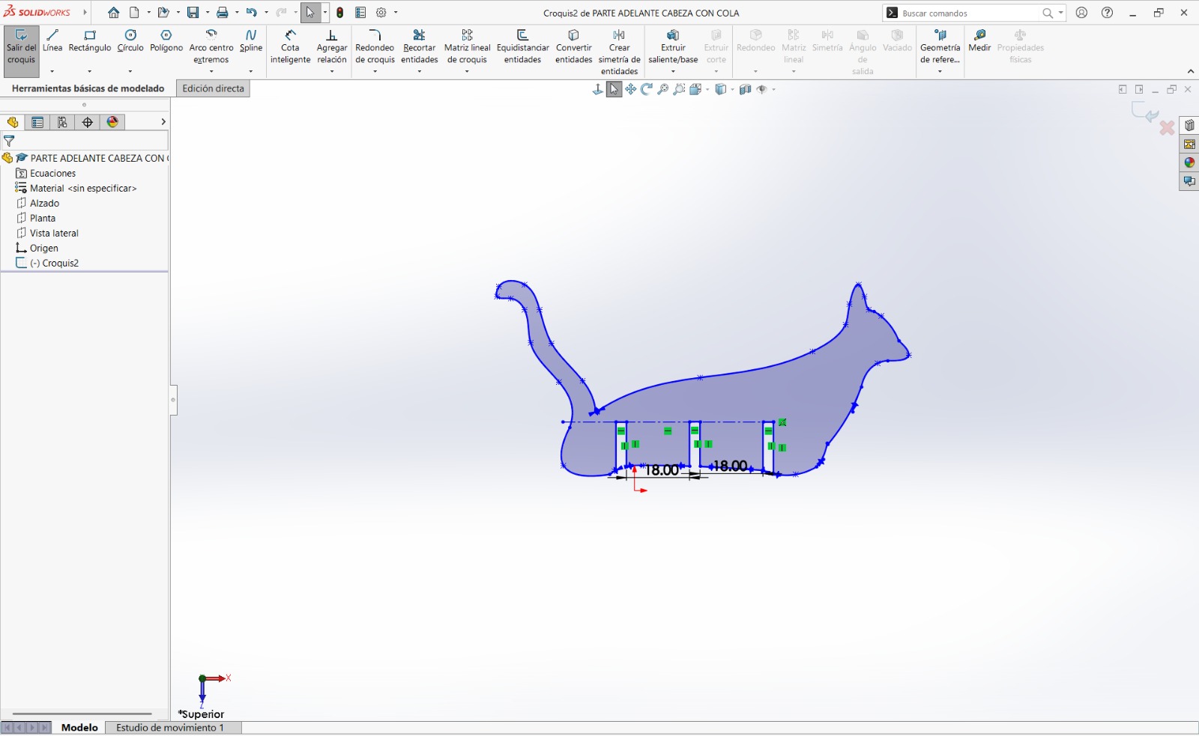Open the PropertyManager tab

pos(37,122)
